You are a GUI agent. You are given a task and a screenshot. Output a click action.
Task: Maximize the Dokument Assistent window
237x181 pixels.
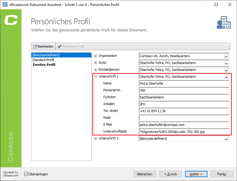tap(216, 4)
